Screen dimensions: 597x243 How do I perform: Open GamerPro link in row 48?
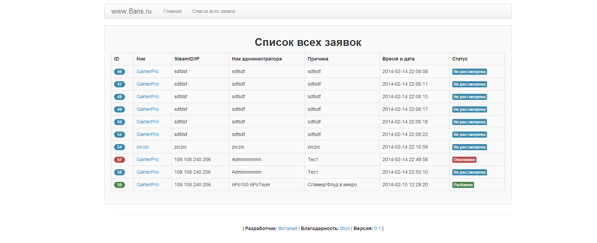click(x=147, y=97)
